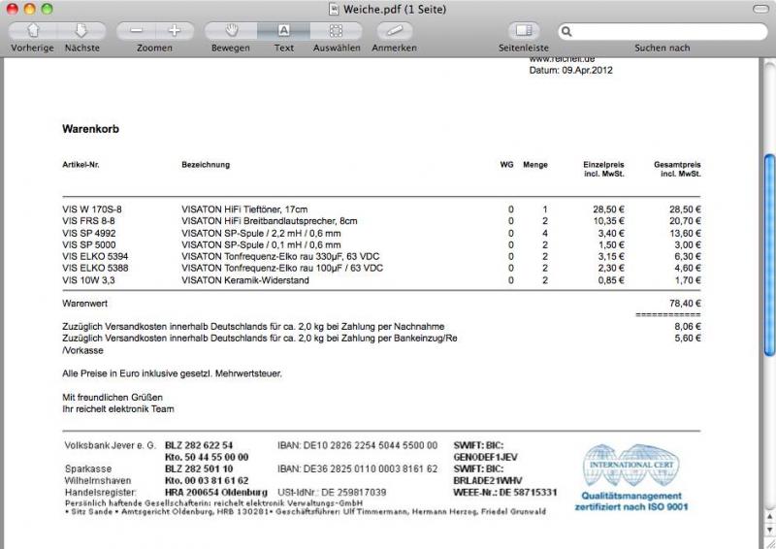Click shipping cost 5,60 €
776x549 pixels.
tap(688, 339)
